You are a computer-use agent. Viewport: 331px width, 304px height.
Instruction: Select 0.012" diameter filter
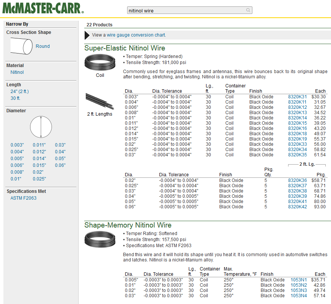(39, 152)
